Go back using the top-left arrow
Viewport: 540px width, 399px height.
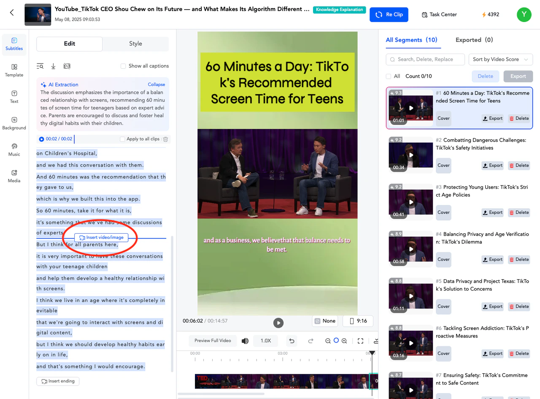pos(12,13)
